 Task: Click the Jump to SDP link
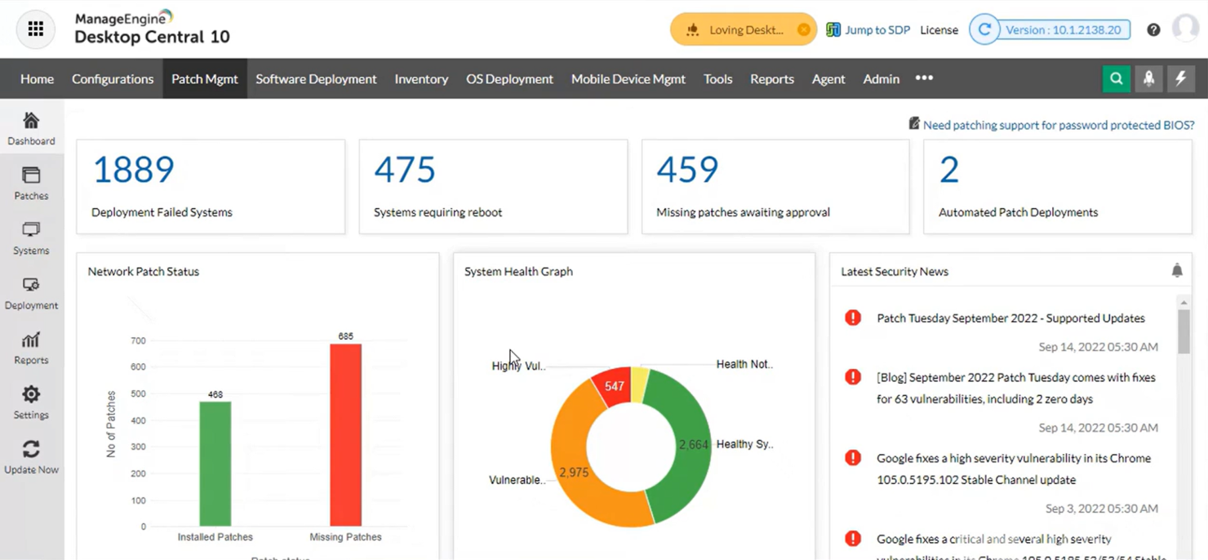coord(877,30)
